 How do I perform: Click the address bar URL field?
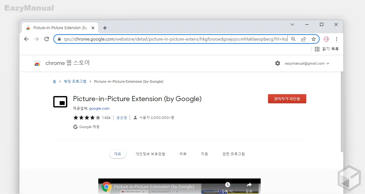(x=174, y=39)
